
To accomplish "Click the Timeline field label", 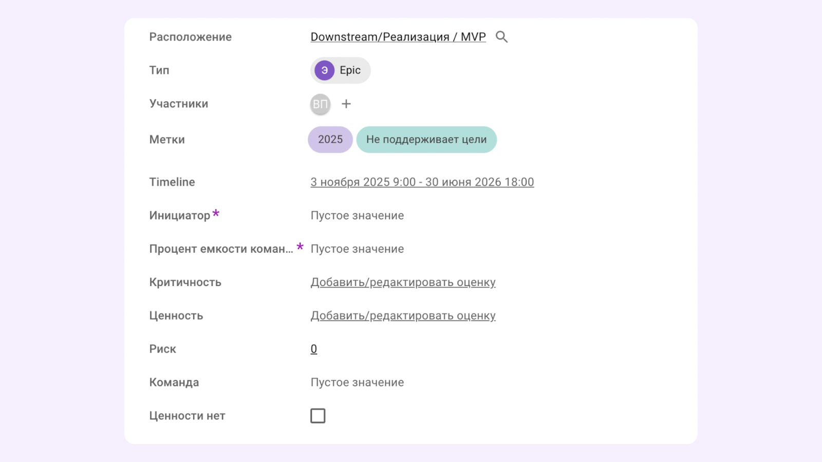I will [172, 182].
